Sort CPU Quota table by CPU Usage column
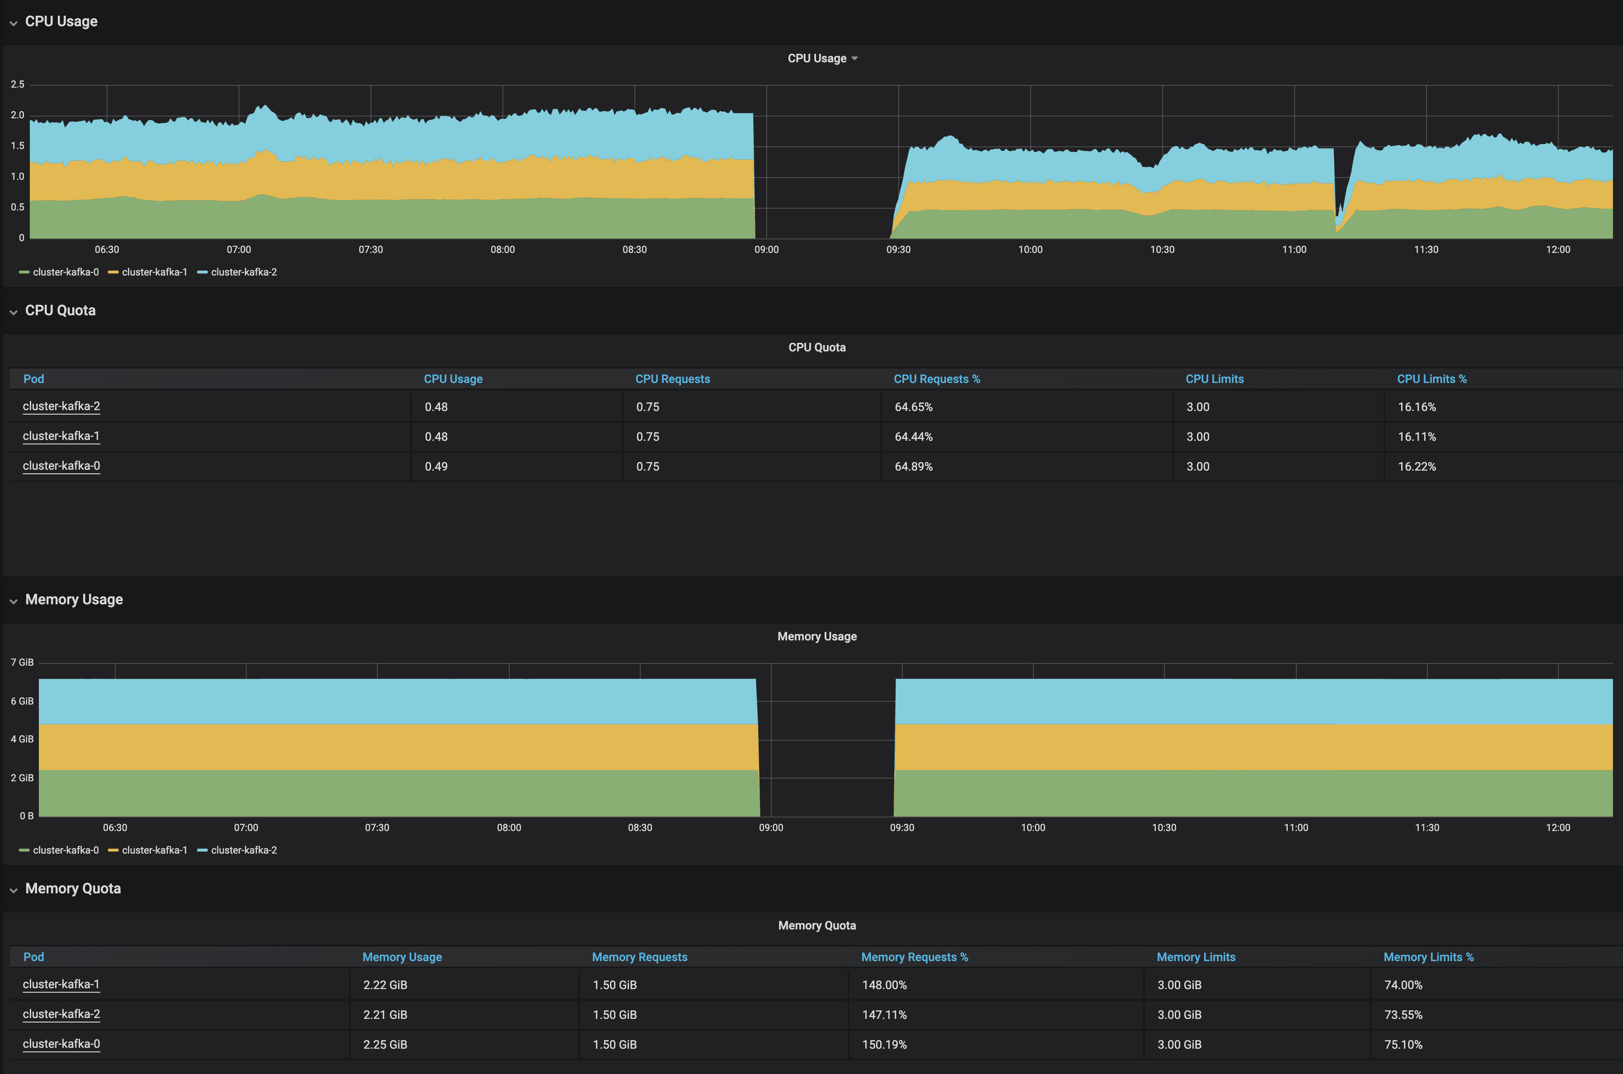 click(x=453, y=379)
